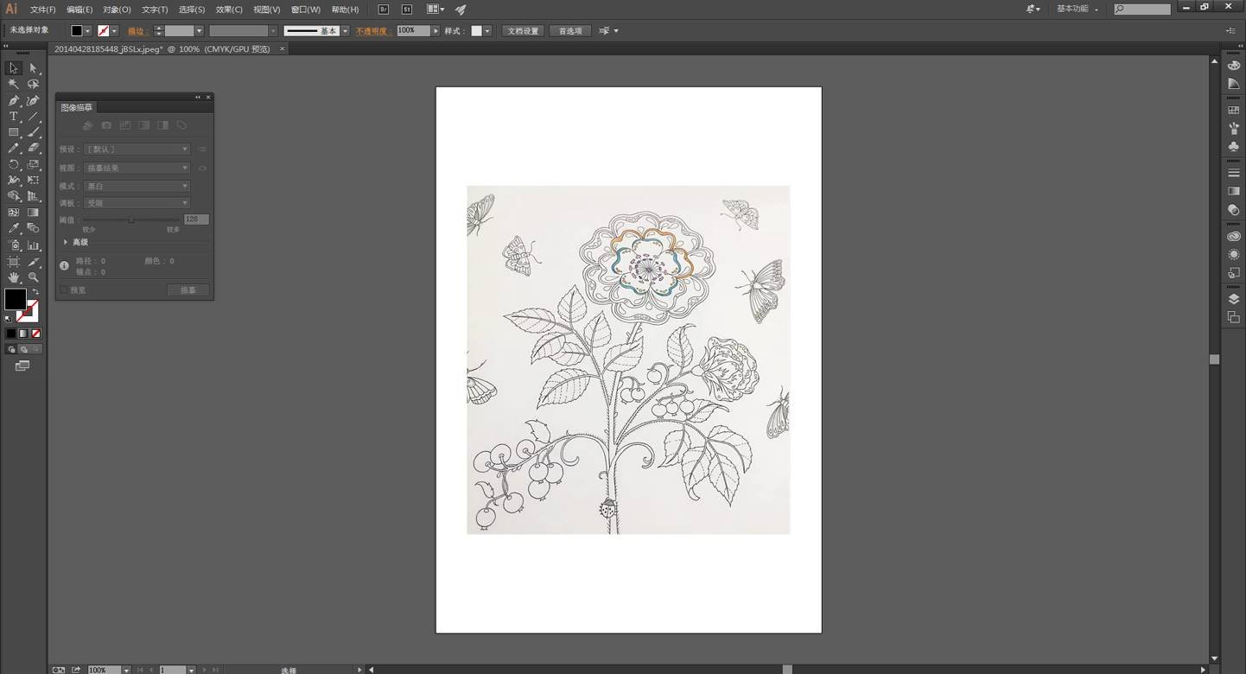
Task: Click the 文档设置 button
Action: [523, 31]
